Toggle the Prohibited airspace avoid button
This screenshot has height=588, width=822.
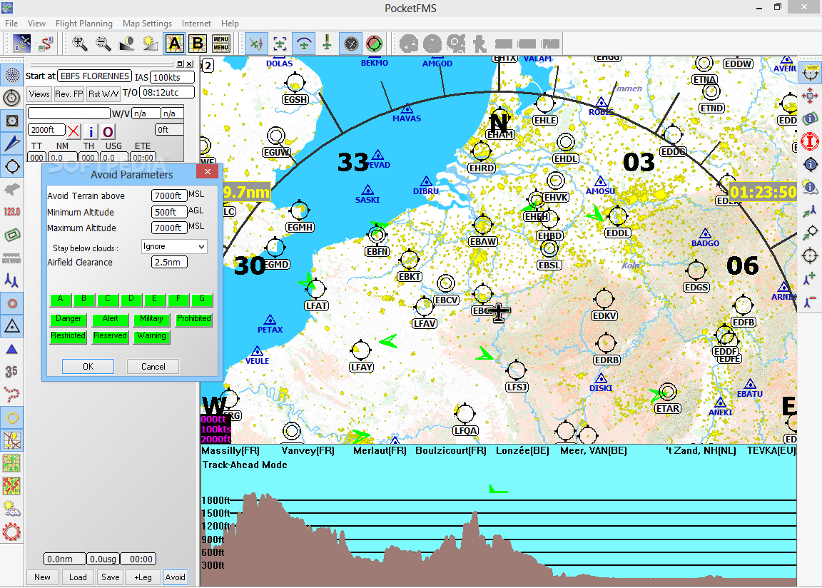click(193, 319)
